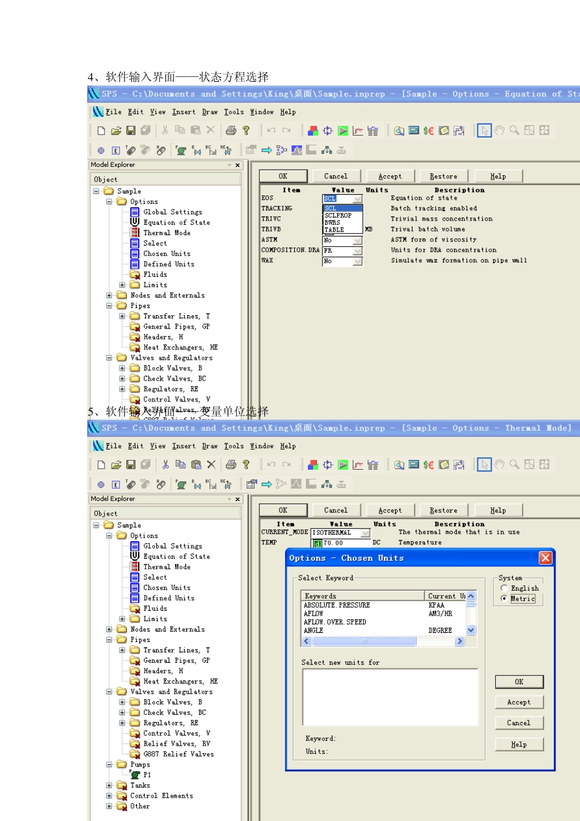Open the CURRENT_MODE ISOTHERMAL dropdown
The width and height of the screenshot is (580, 821).
[x=365, y=533]
